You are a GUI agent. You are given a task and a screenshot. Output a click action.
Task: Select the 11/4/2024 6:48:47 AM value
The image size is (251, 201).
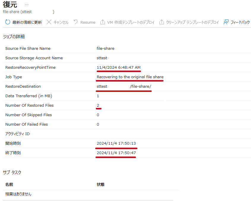point(119,68)
